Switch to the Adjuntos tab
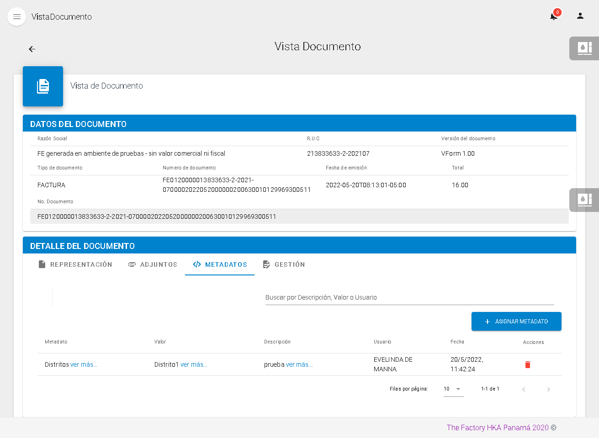599x438 pixels. point(153,264)
